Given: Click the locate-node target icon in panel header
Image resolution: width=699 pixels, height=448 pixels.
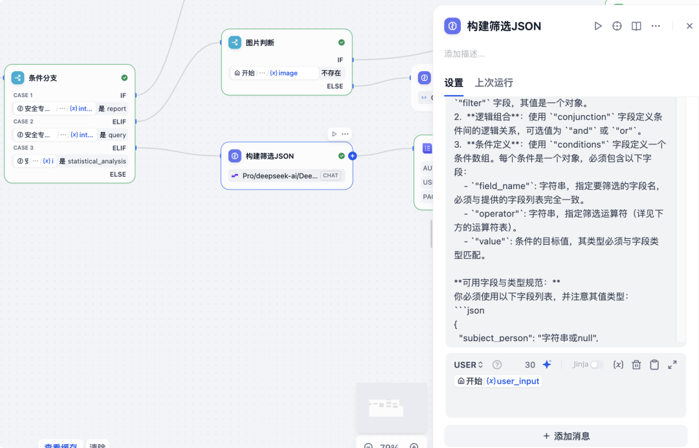Looking at the screenshot, I should pyautogui.click(x=617, y=27).
